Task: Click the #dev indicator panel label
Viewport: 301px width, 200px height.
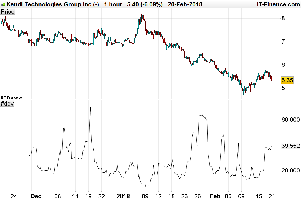Action: [x=7, y=104]
